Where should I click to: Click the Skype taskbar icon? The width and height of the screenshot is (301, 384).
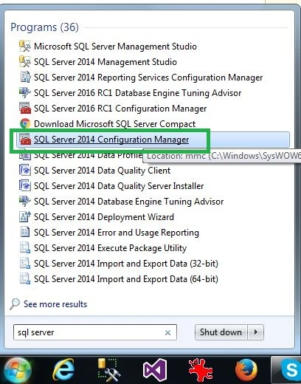point(291,370)
